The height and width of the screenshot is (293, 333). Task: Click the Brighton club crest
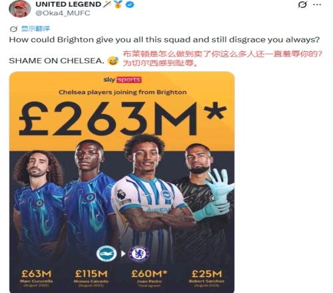(107, 254)
